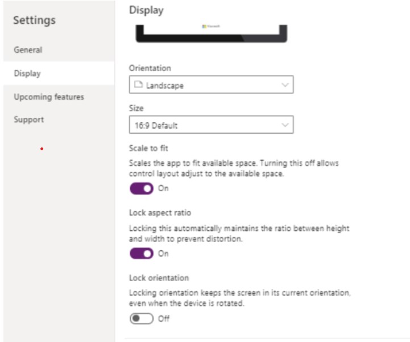Select the Display tab in sidebar
Image resolution: width=410 pixels, height=342 pixels.
click(27, 73)
